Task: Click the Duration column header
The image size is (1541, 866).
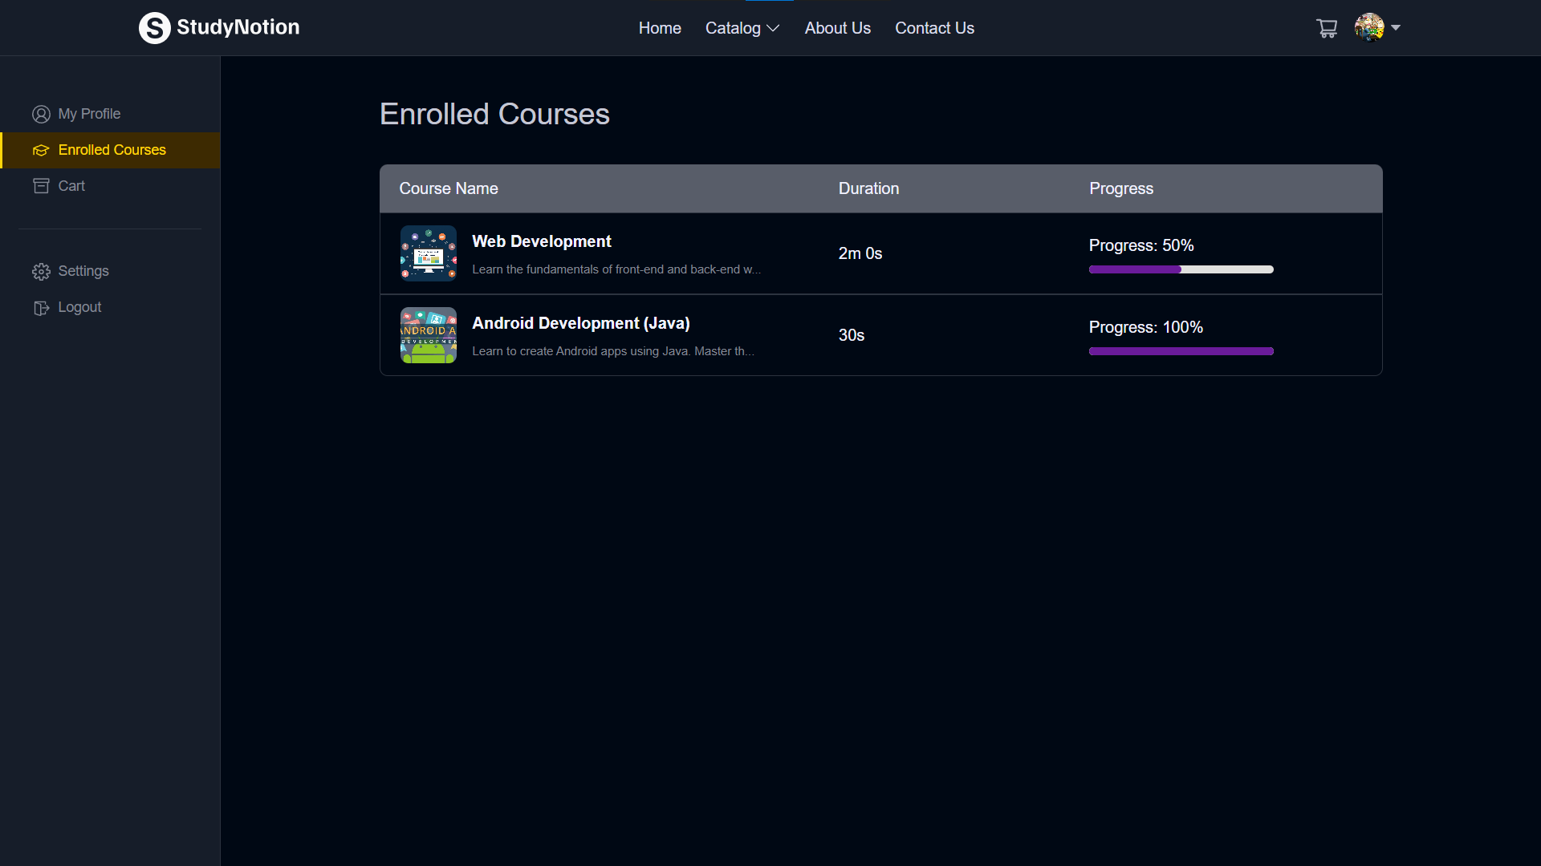Action: (x=868, y=188)
